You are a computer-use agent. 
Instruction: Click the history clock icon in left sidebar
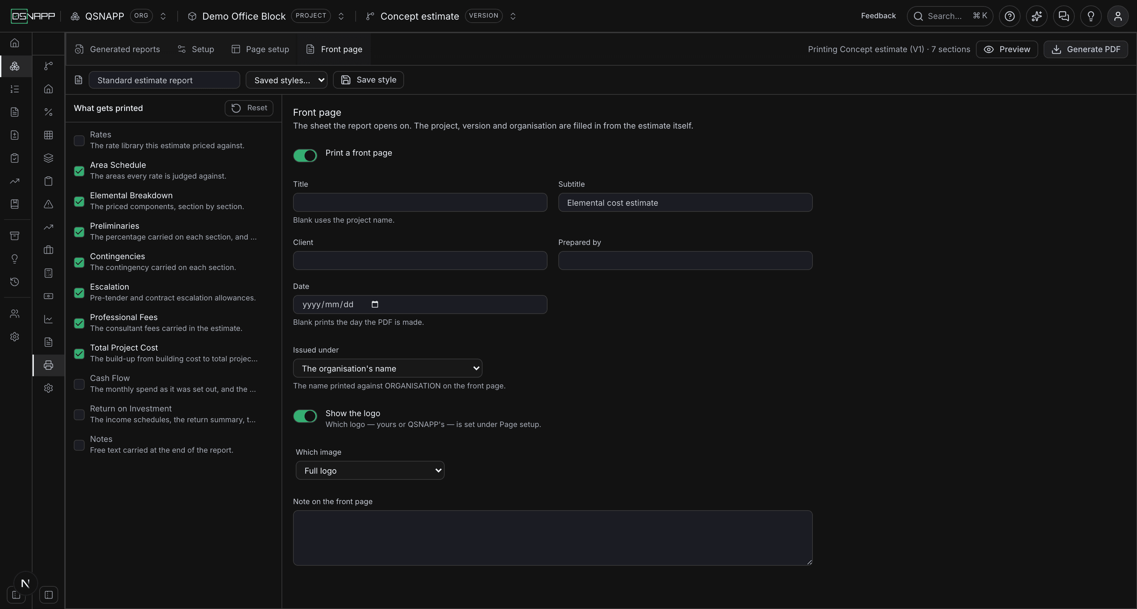point(15,281)
